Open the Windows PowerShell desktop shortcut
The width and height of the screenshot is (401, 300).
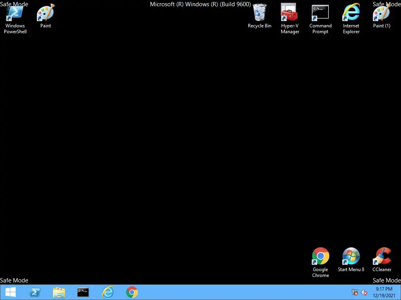[15, 19]
